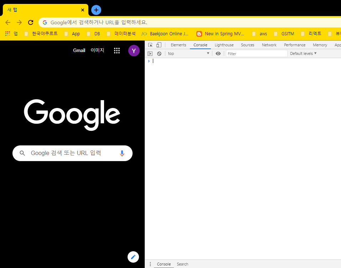Open the Default levels dropdown
This screenshot has height=268, width=341.
click(303, 53)
